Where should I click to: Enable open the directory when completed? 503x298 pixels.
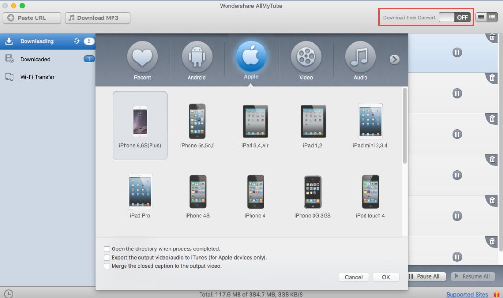pyautogui.click(x=107, y=249)
